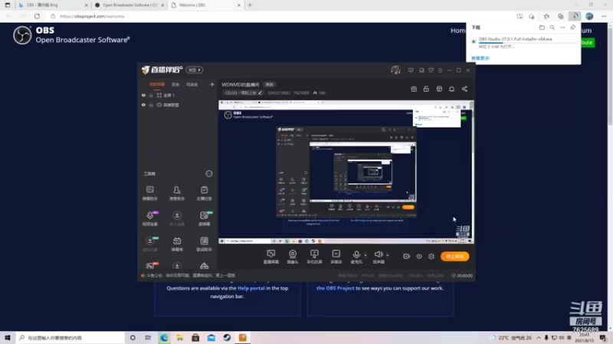Viewport: 613px width, 344px height.
Task: Add this page to favorites with the star
Action: click(531, 16)
